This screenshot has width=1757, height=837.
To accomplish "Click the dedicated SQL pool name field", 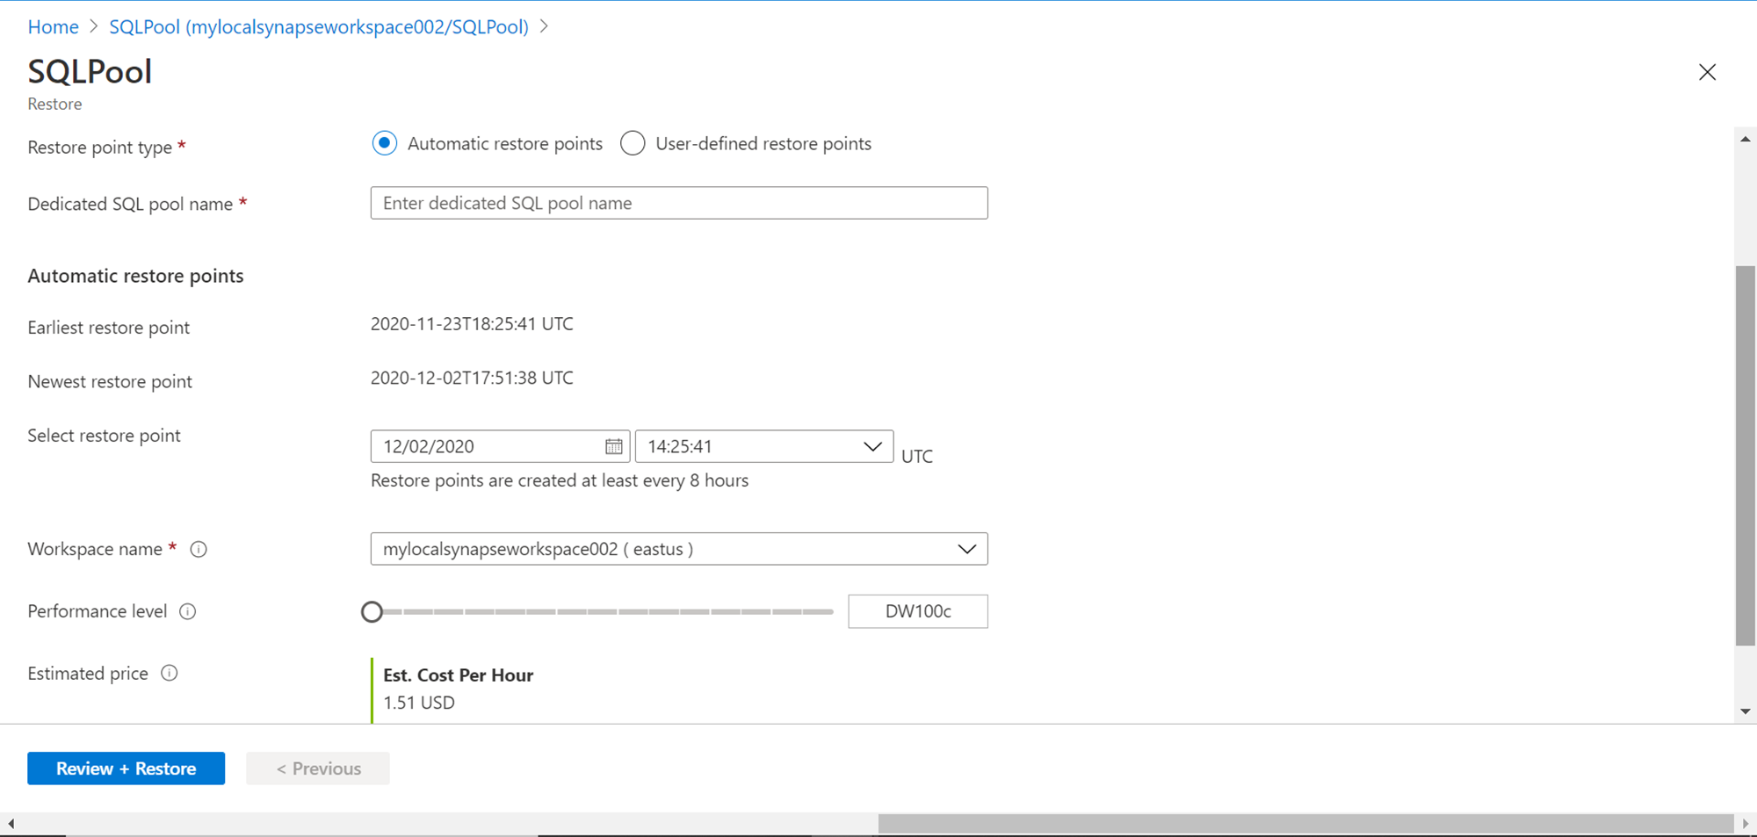I will pyautogui.click(x=679, y=204).
